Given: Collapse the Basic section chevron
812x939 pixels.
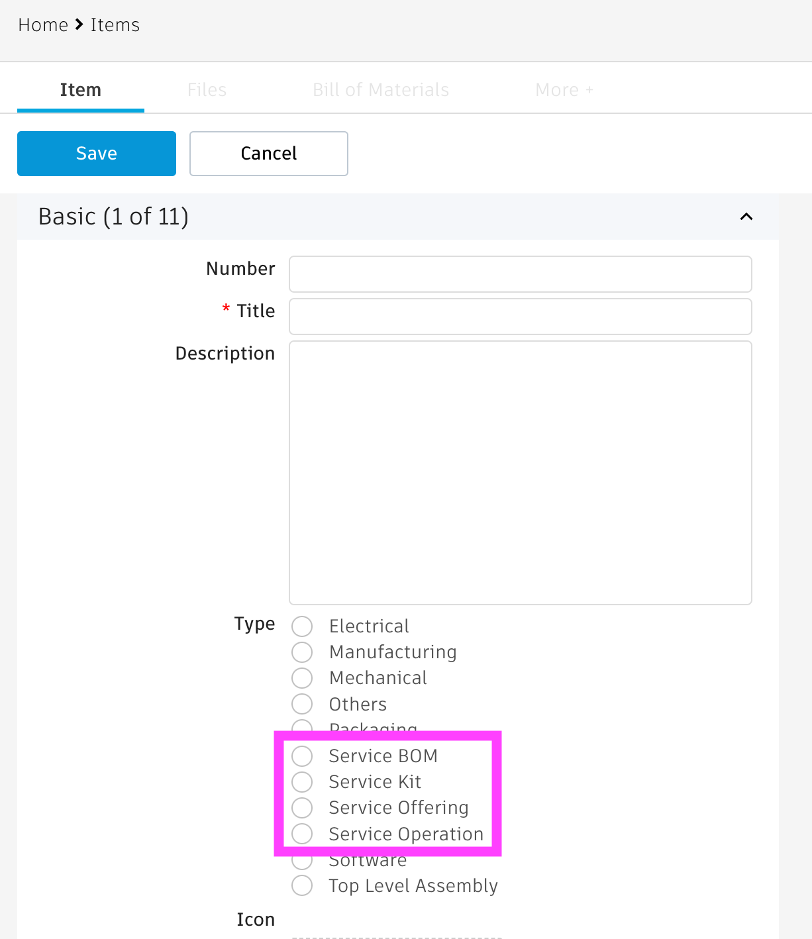Looking at the screenshot, I should 746,217.
